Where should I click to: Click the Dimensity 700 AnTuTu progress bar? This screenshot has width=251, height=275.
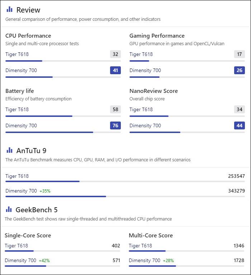point(125,196)
